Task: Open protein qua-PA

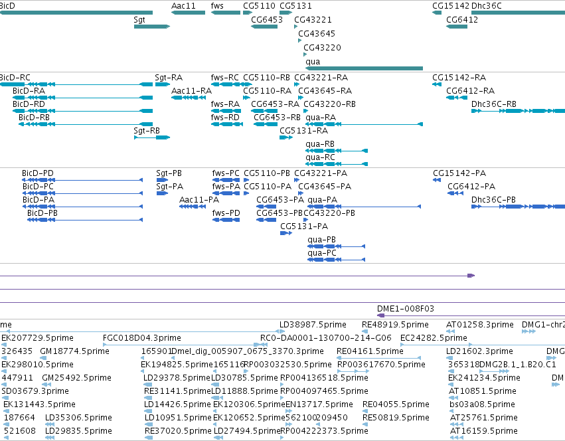Action: coord(323,200)
